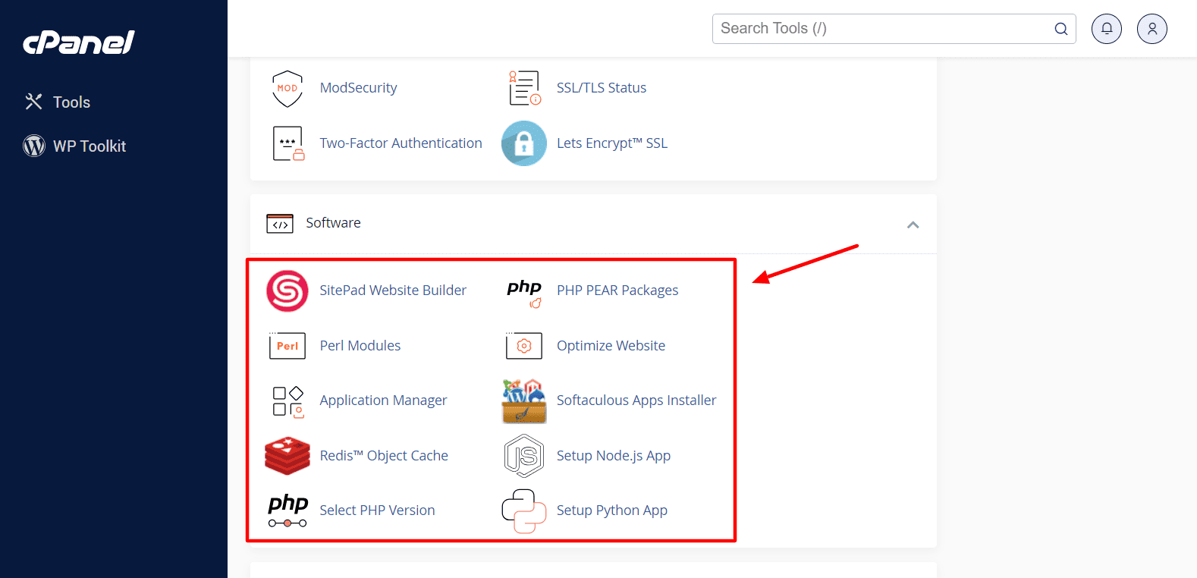The width and height of the screenshot is (1197, 578).
Task: Click the cPanel logo
Action: tap(79, 42)
